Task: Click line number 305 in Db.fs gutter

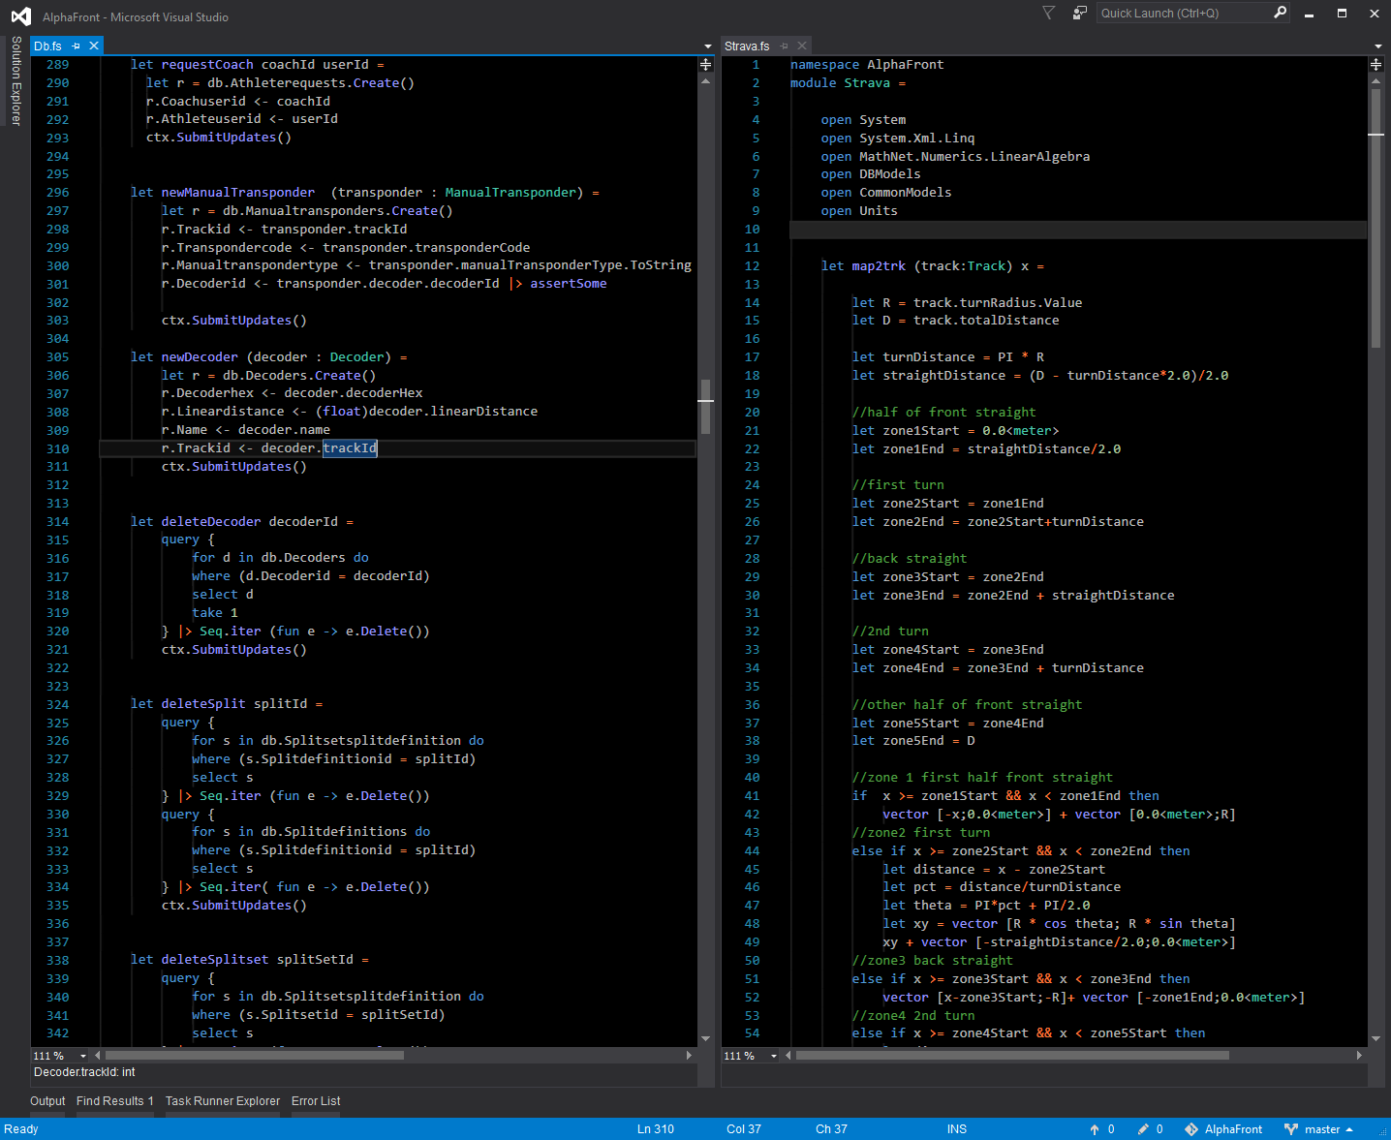Action: click(x=58, y=357)
